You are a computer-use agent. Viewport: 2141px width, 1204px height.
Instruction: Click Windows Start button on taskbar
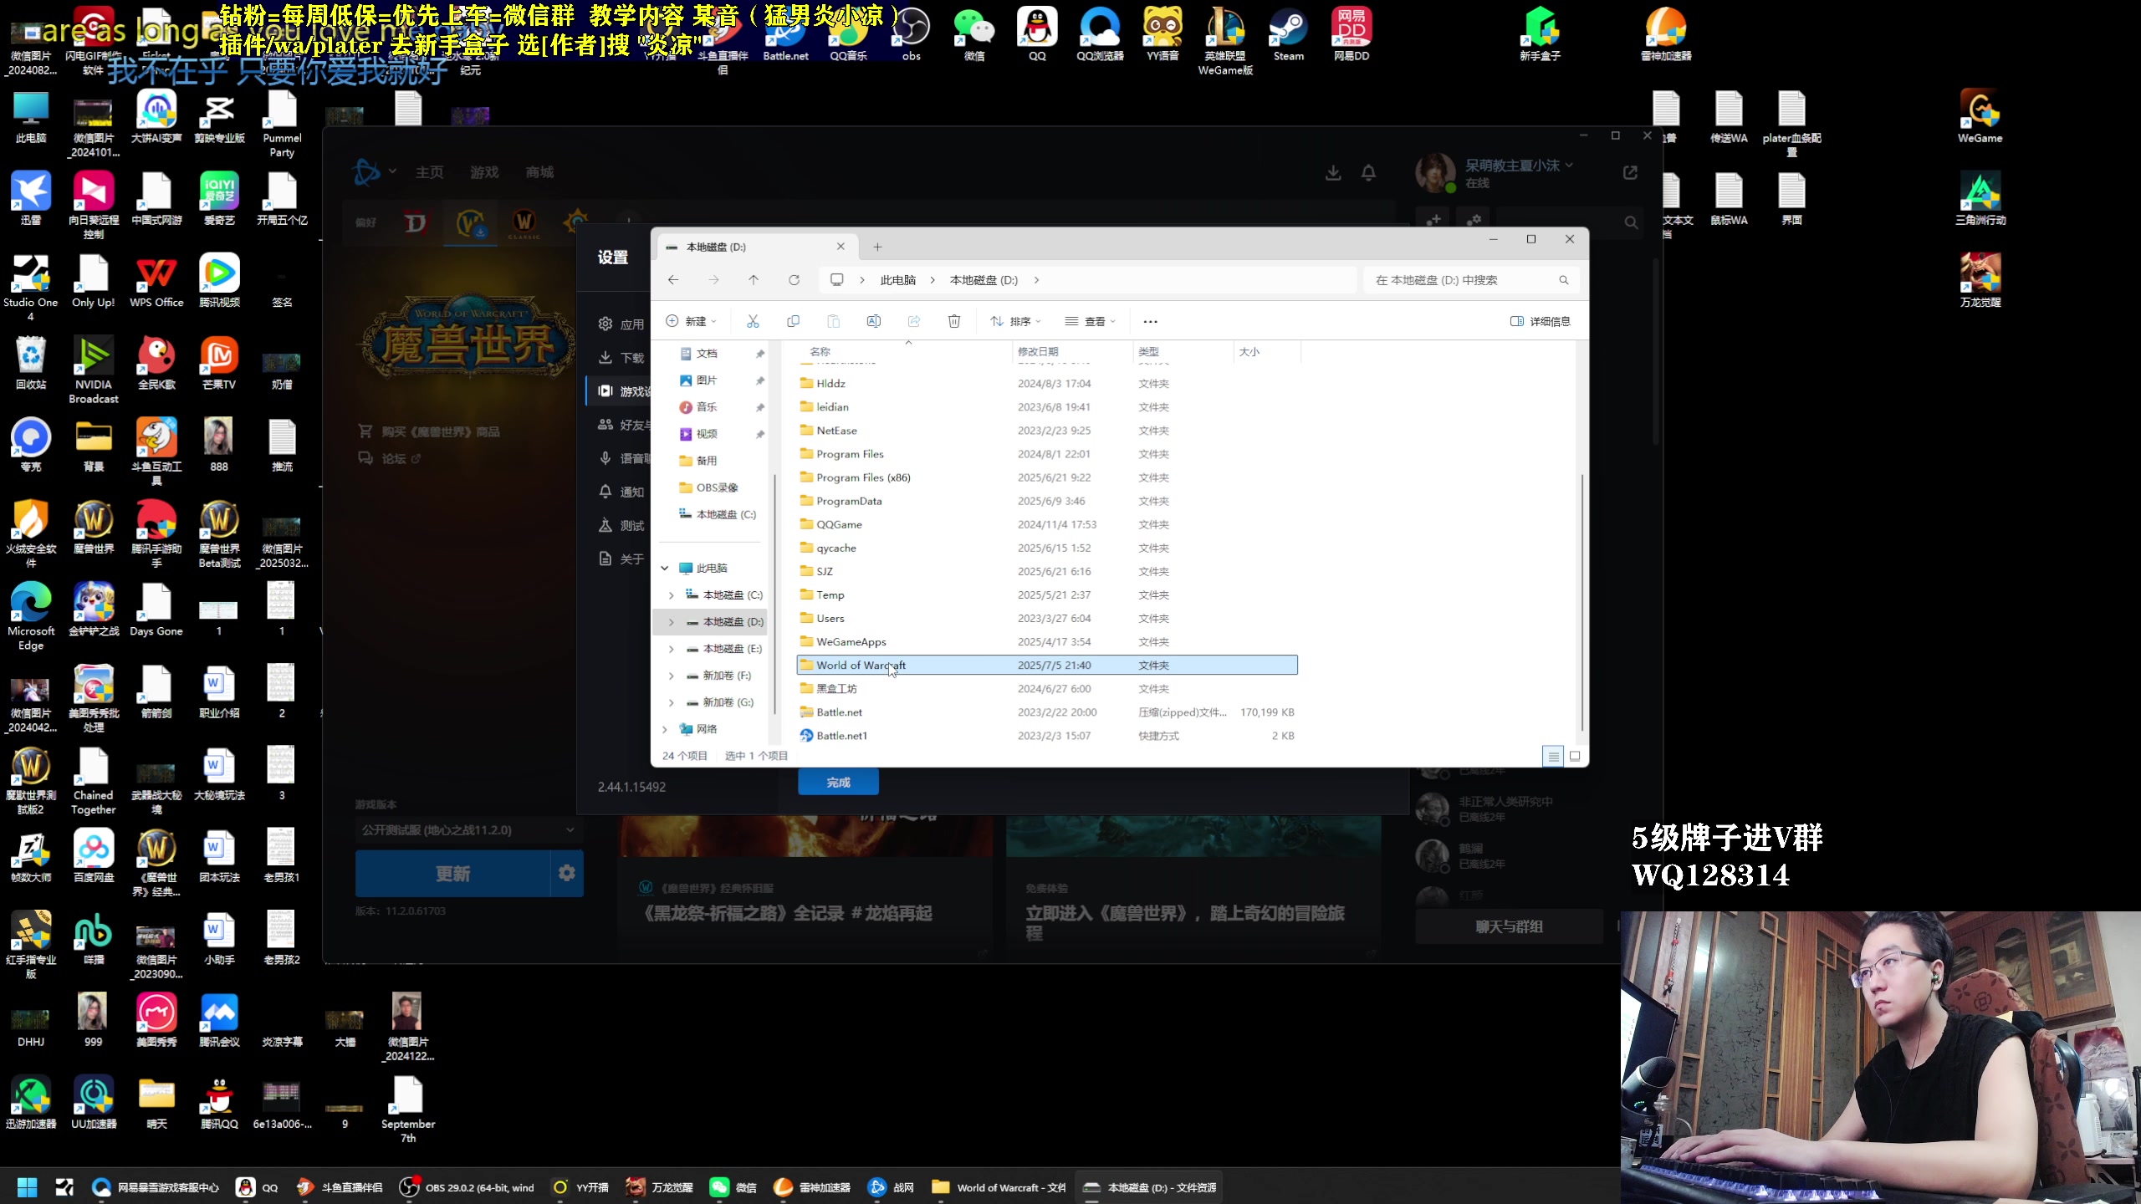pyautogui.click(x=28, y=1187)
